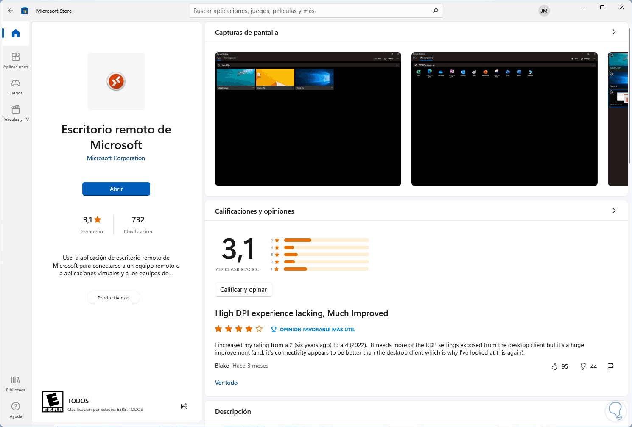Click the 3-star rating bar

(x=326, y=255)
